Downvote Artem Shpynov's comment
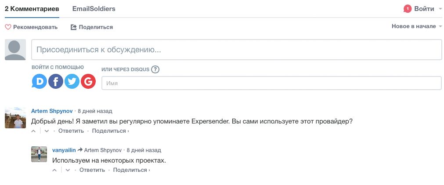 pos(47,131)
